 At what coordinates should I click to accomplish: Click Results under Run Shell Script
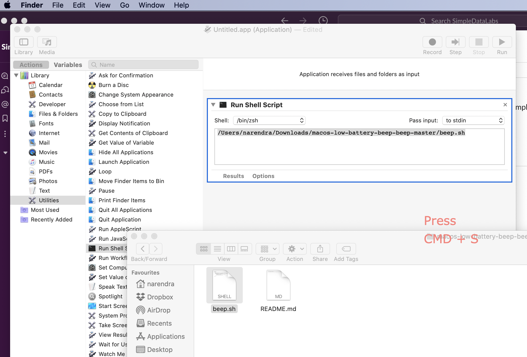tap(233, 176)
